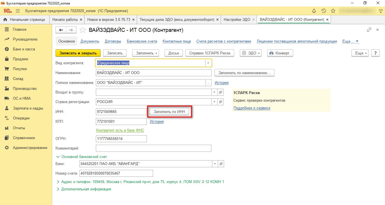
Task: Open the Контрагент есть в базе ФНС link
Action: coord(120,130)
